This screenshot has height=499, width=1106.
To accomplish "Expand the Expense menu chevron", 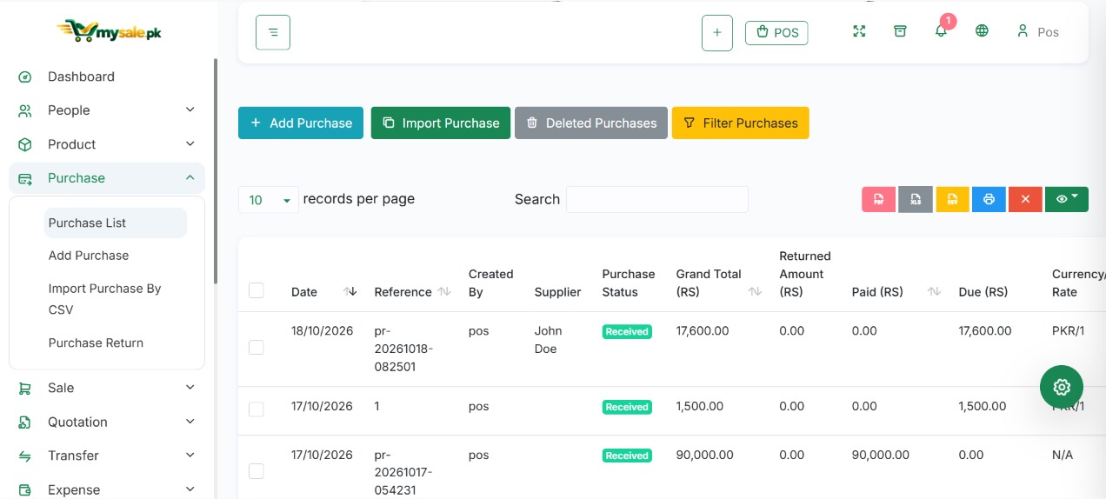I will [190, 489].
